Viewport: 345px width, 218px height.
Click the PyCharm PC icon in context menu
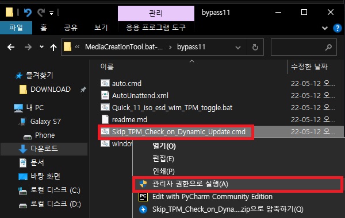point(143,196)
